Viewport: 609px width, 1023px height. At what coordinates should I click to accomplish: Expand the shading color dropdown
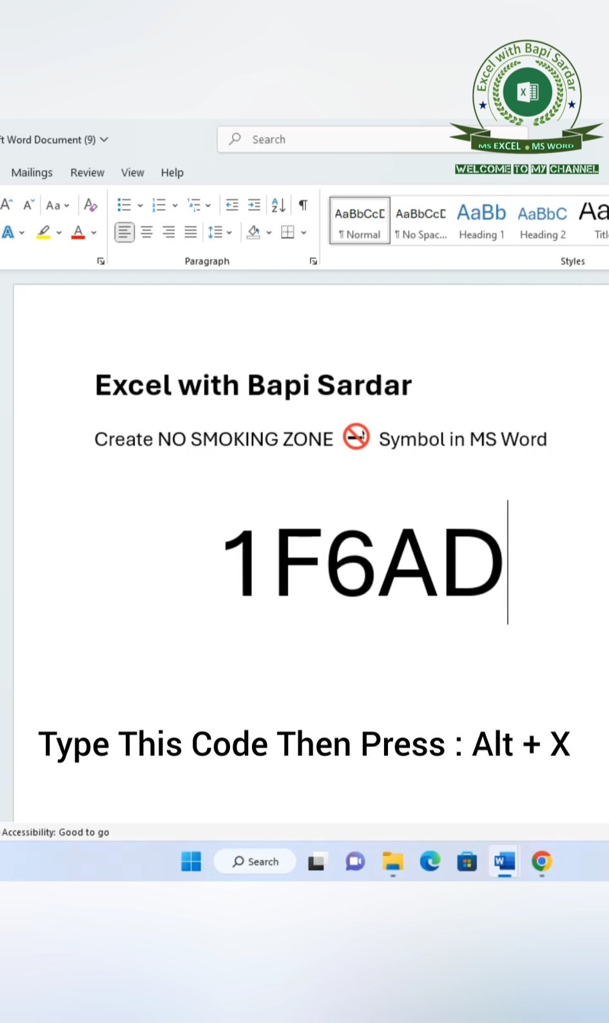(x=269, y=233)
